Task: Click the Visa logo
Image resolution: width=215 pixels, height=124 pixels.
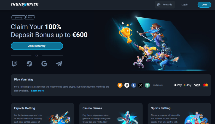Action: pos(197,85)
